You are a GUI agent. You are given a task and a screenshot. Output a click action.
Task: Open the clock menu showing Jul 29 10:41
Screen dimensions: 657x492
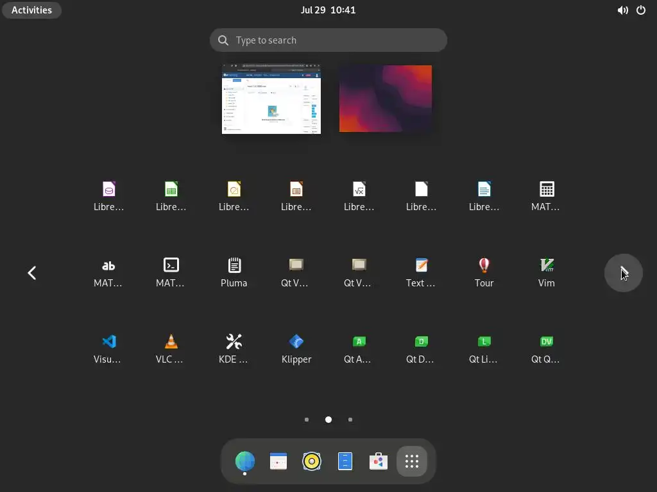click(328, 10)
